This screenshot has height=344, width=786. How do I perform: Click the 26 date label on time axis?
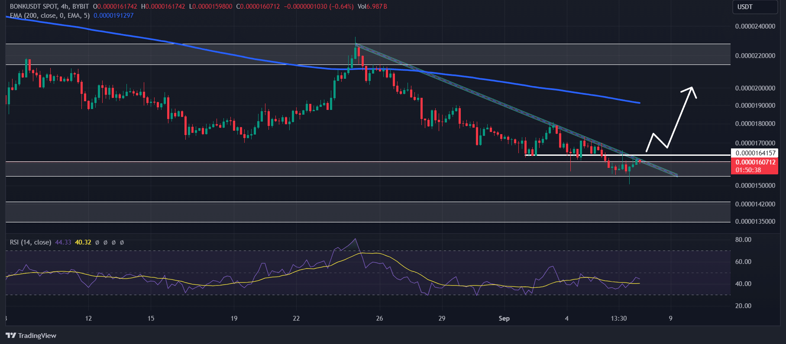[x=379, y=318]
